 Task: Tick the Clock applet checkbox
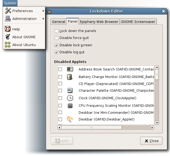click(60, 98)
